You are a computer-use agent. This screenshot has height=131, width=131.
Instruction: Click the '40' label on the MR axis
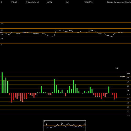click(128, 86)
